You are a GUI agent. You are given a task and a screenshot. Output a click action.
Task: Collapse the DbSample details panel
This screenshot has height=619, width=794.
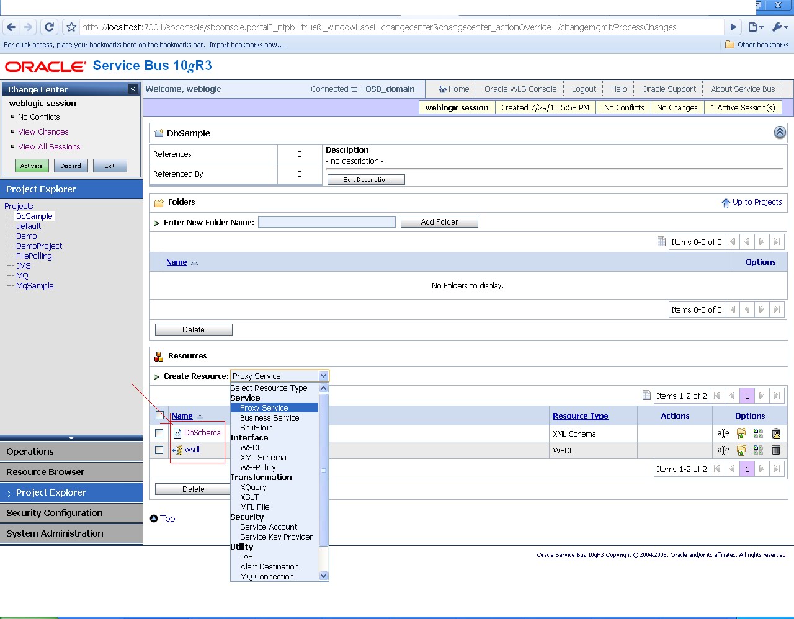click(780, 132)
